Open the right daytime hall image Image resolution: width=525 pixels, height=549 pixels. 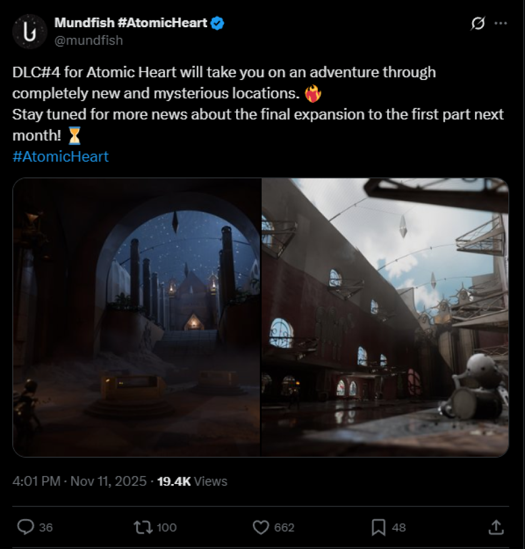pos(384,317)
